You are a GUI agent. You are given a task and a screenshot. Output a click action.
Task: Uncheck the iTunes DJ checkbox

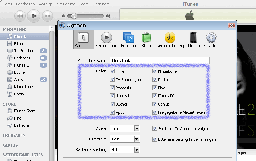pyautogui.click(x=155, y=95)
